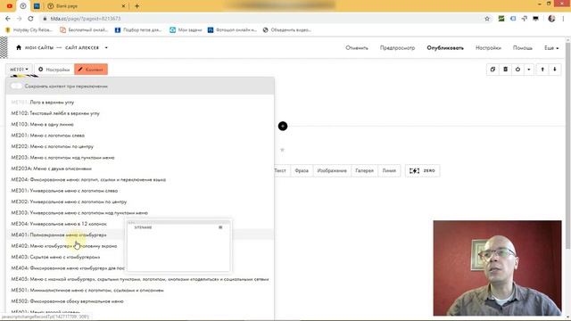Screen dimensions: 571x321
Task: Open block Настройки with gear icon
Action: coord(54,70)
